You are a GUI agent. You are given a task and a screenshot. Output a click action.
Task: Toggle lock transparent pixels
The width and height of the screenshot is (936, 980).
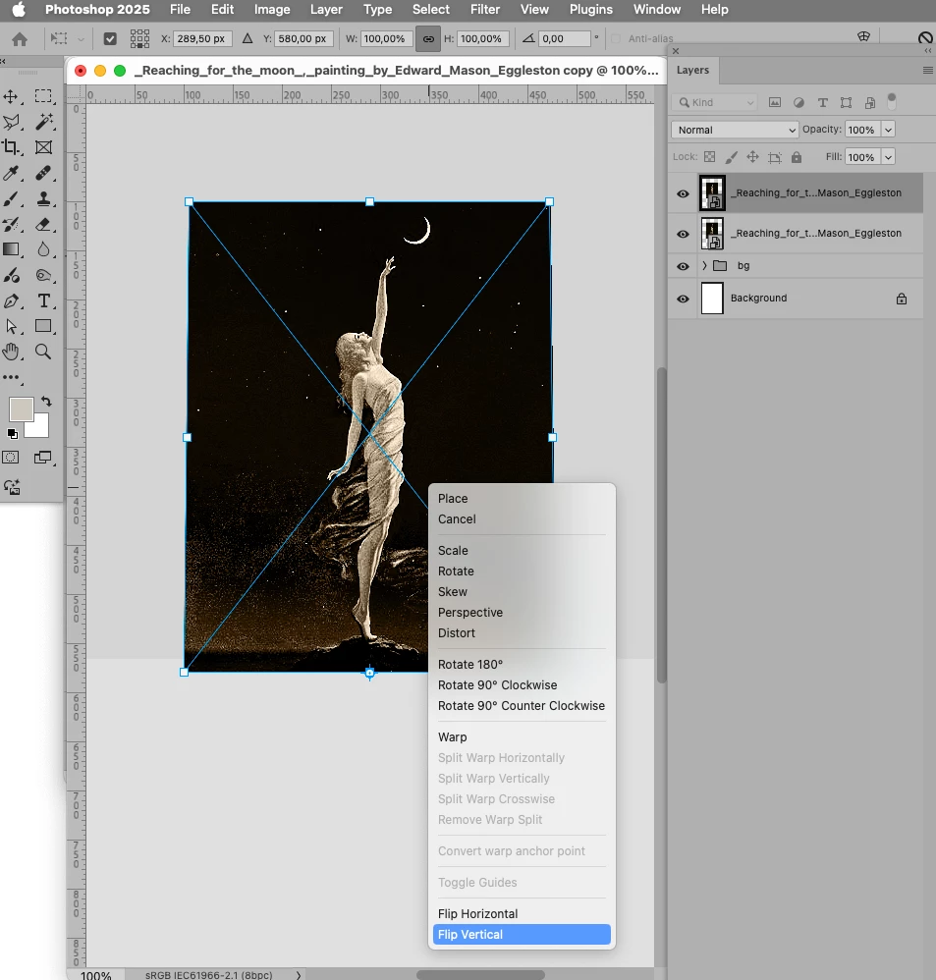tap(710, 157)
